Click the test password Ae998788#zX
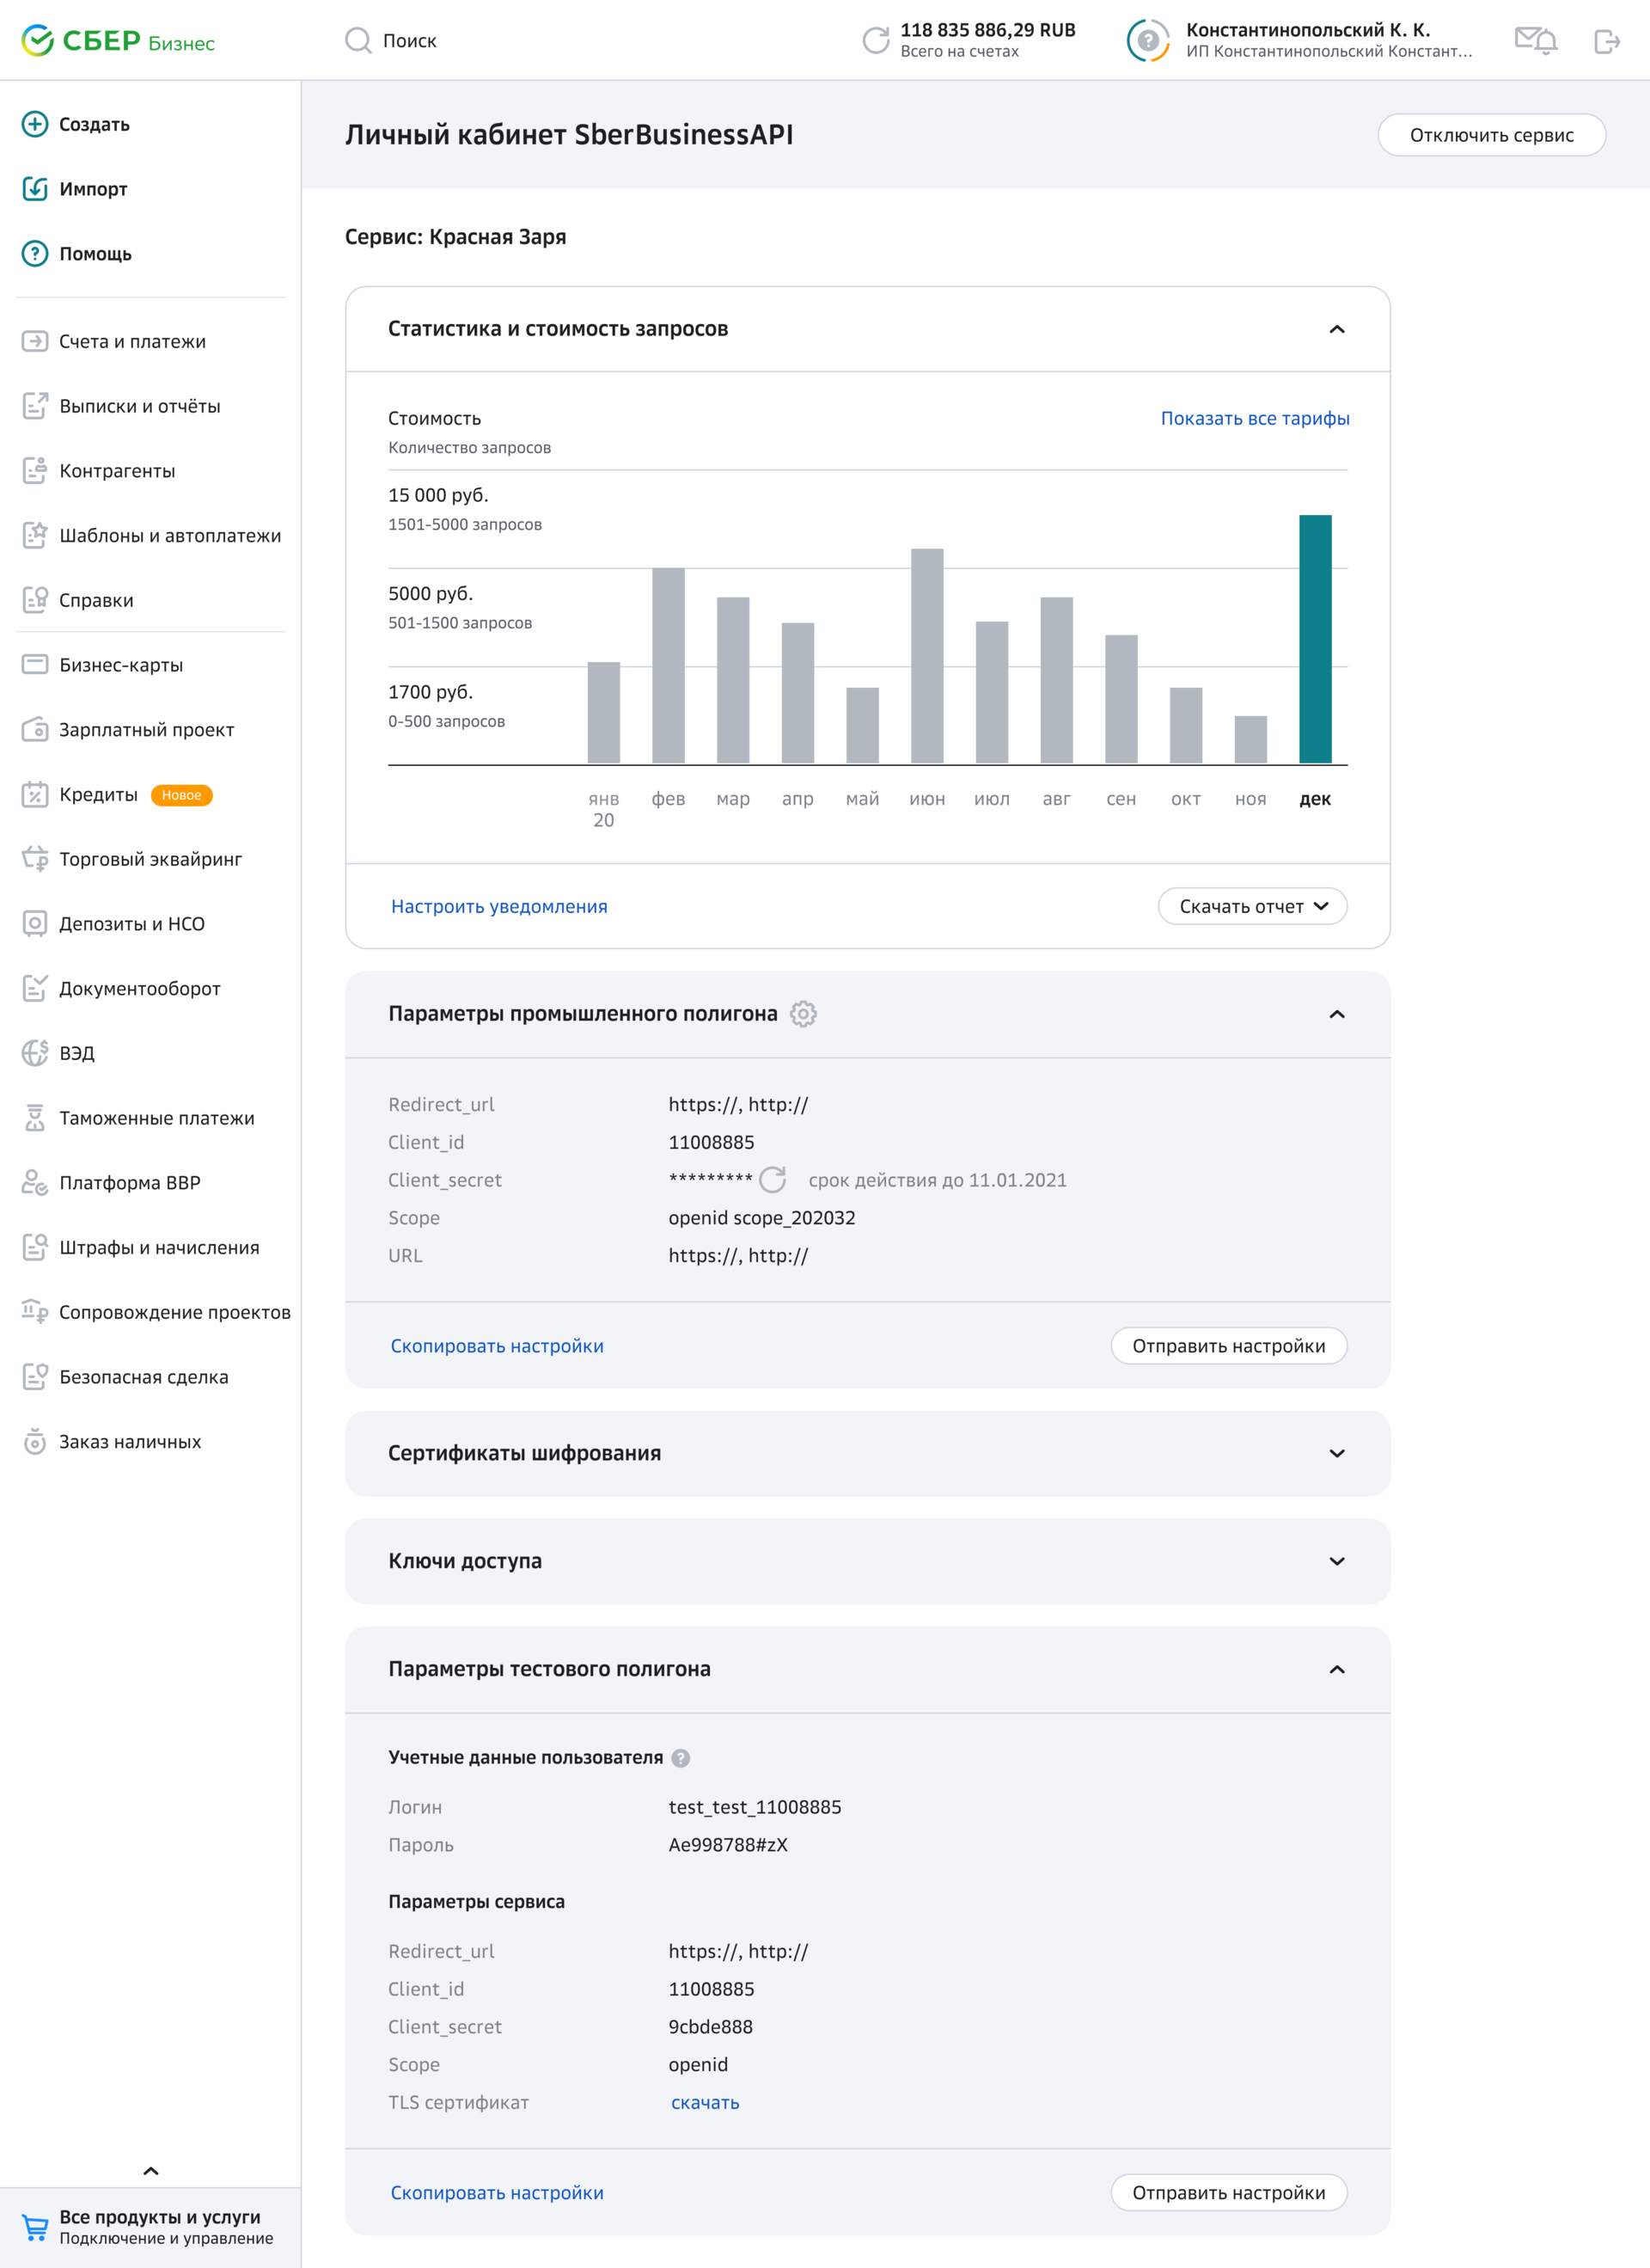The width and height of the screenshot is (1650, 2268). tap(728, 1845)
